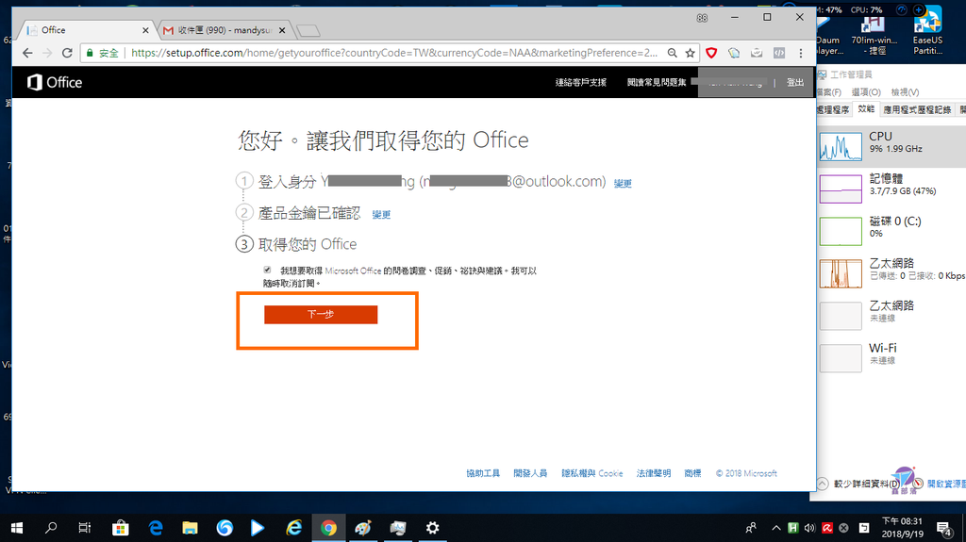Click the setup.office.com address bar
The image size is (966, 542).
click(x=394, y=53)
